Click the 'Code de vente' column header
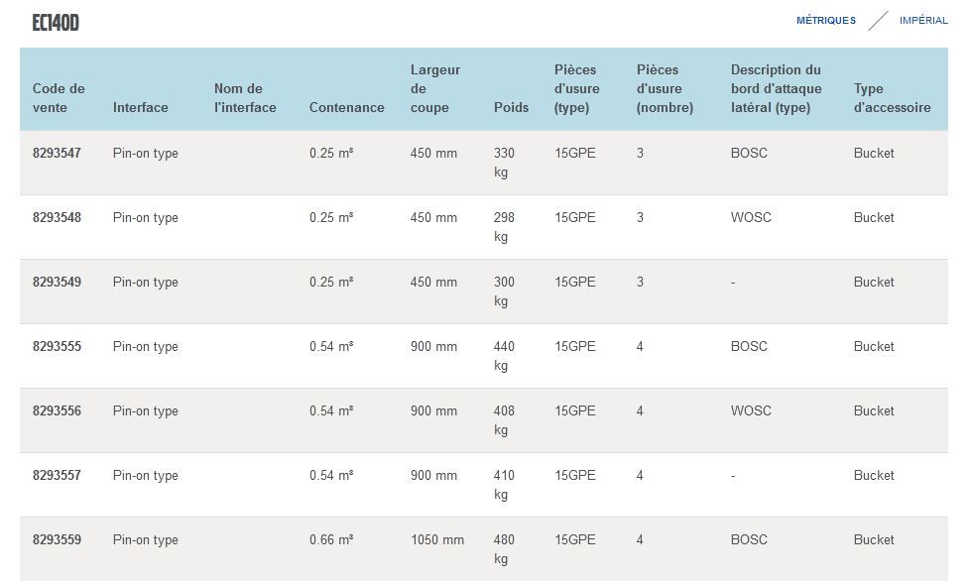970x581 pixels. click(x=59, y=98)
